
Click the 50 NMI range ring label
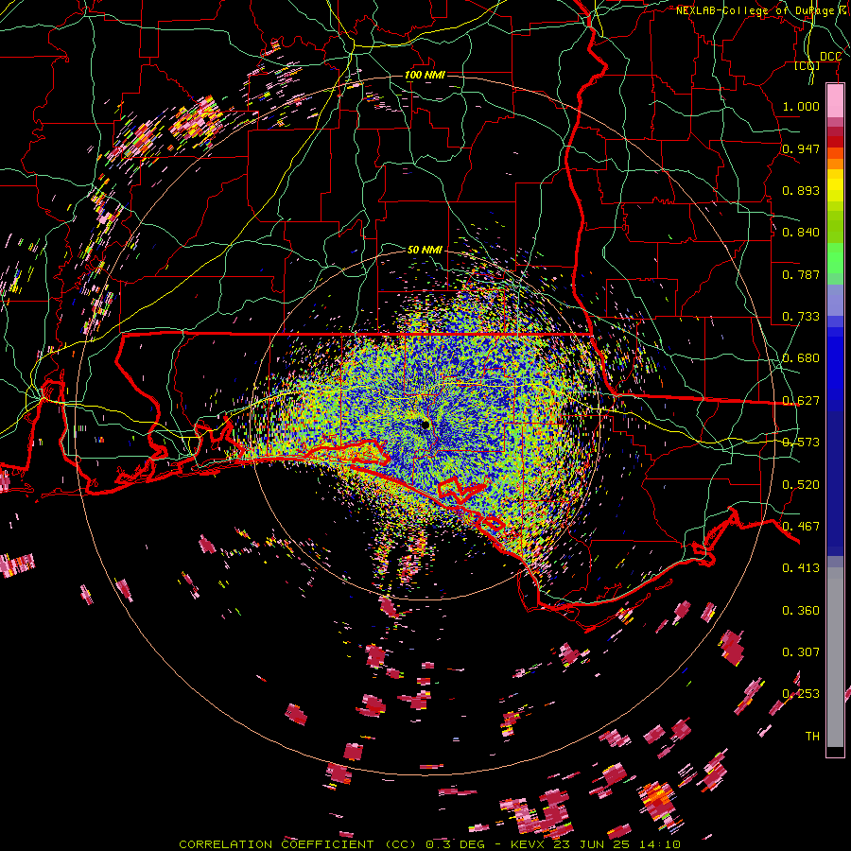click(425, 250)
